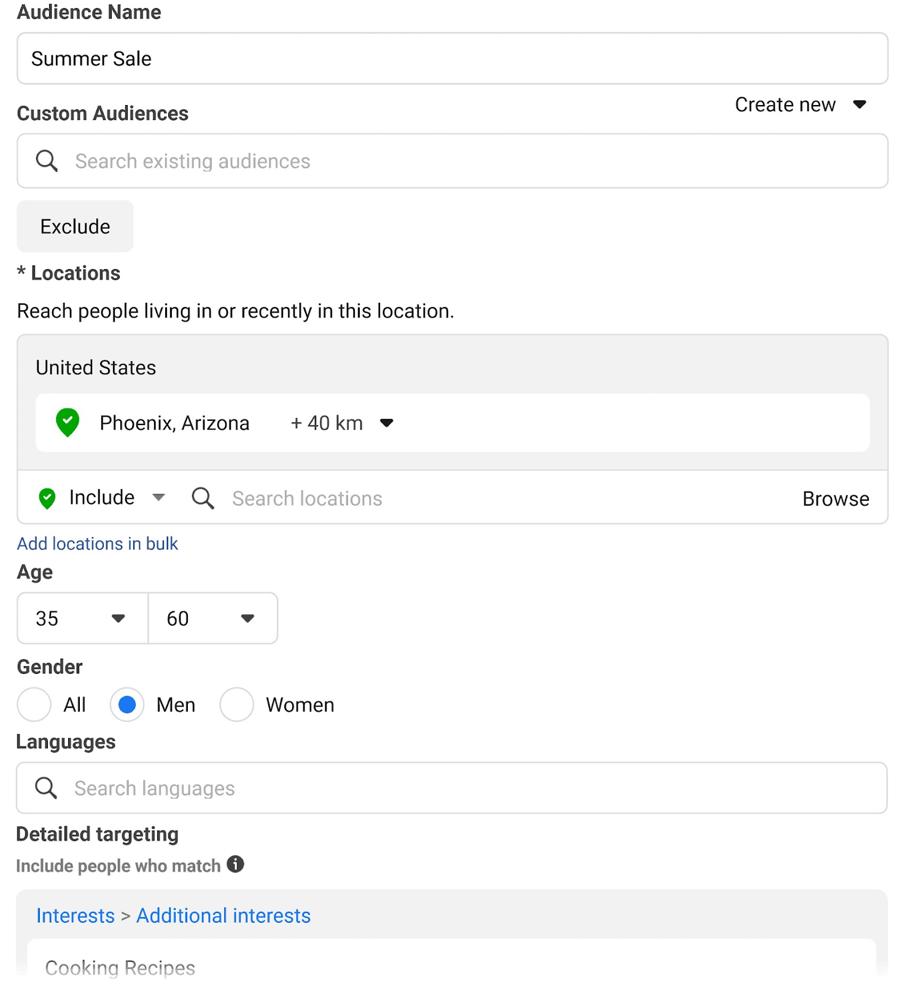This screenshot has height=983, width=905.
Task: Select the All gender radio button
Action: 34,704
